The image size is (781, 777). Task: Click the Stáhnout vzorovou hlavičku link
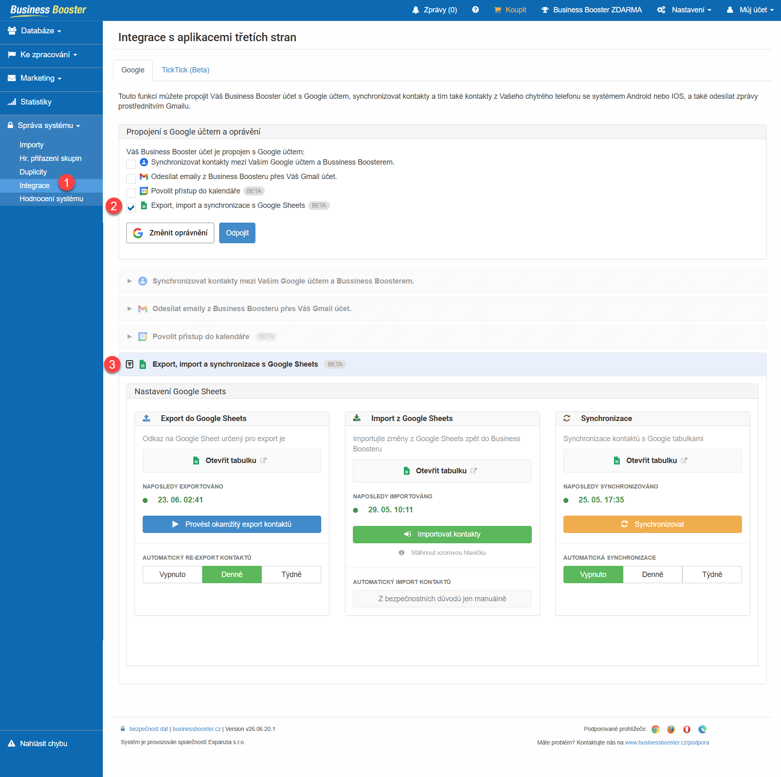pyautogui.click(x=448, y=553)
